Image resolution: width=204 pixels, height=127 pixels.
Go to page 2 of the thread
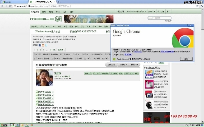[37, 50]
